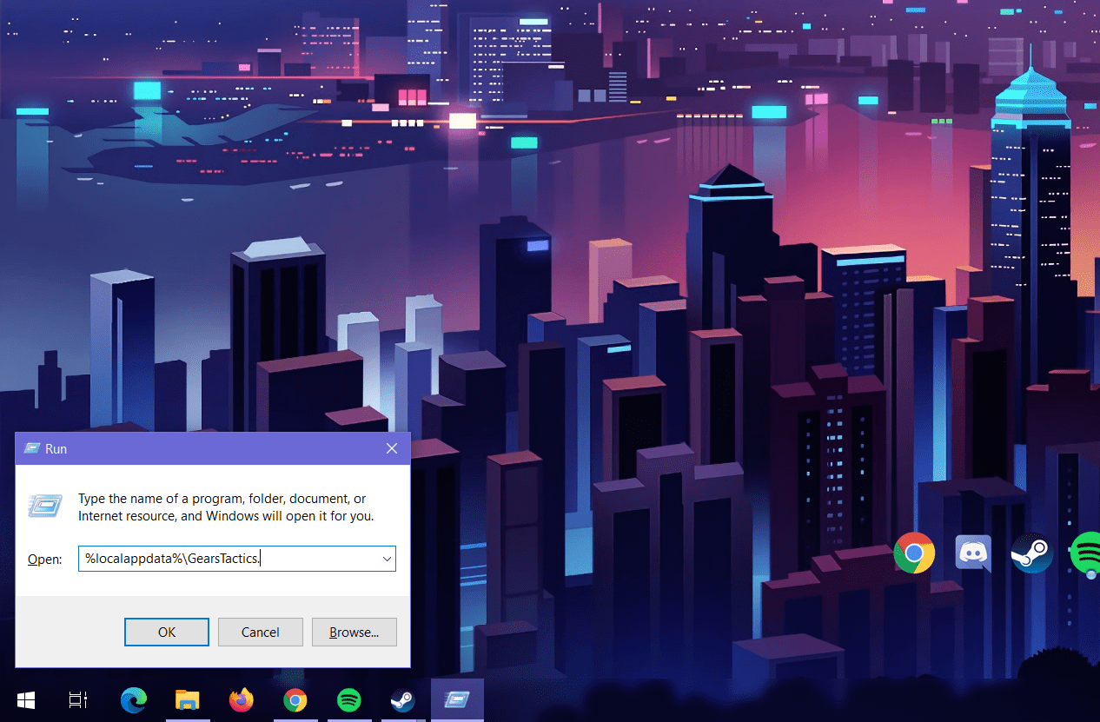Open Task View from the taskbar
This screenshot has height=722, width=1100.
click(78, 700)
